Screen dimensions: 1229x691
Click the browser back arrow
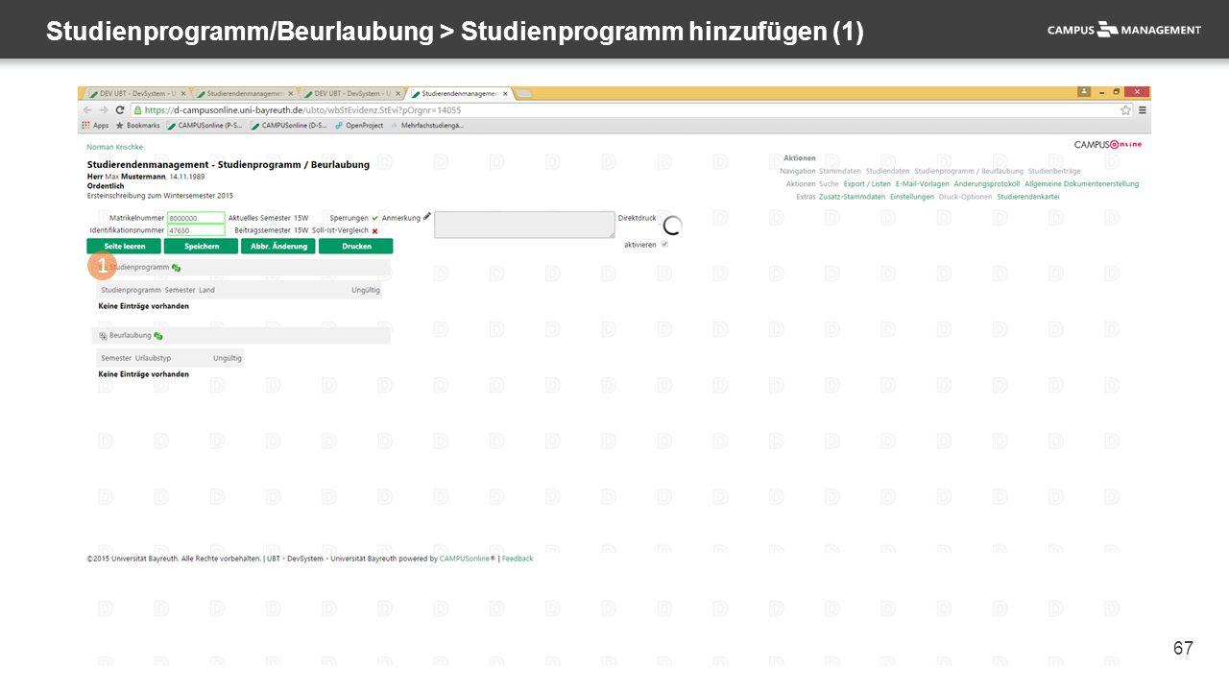(87, 109)
